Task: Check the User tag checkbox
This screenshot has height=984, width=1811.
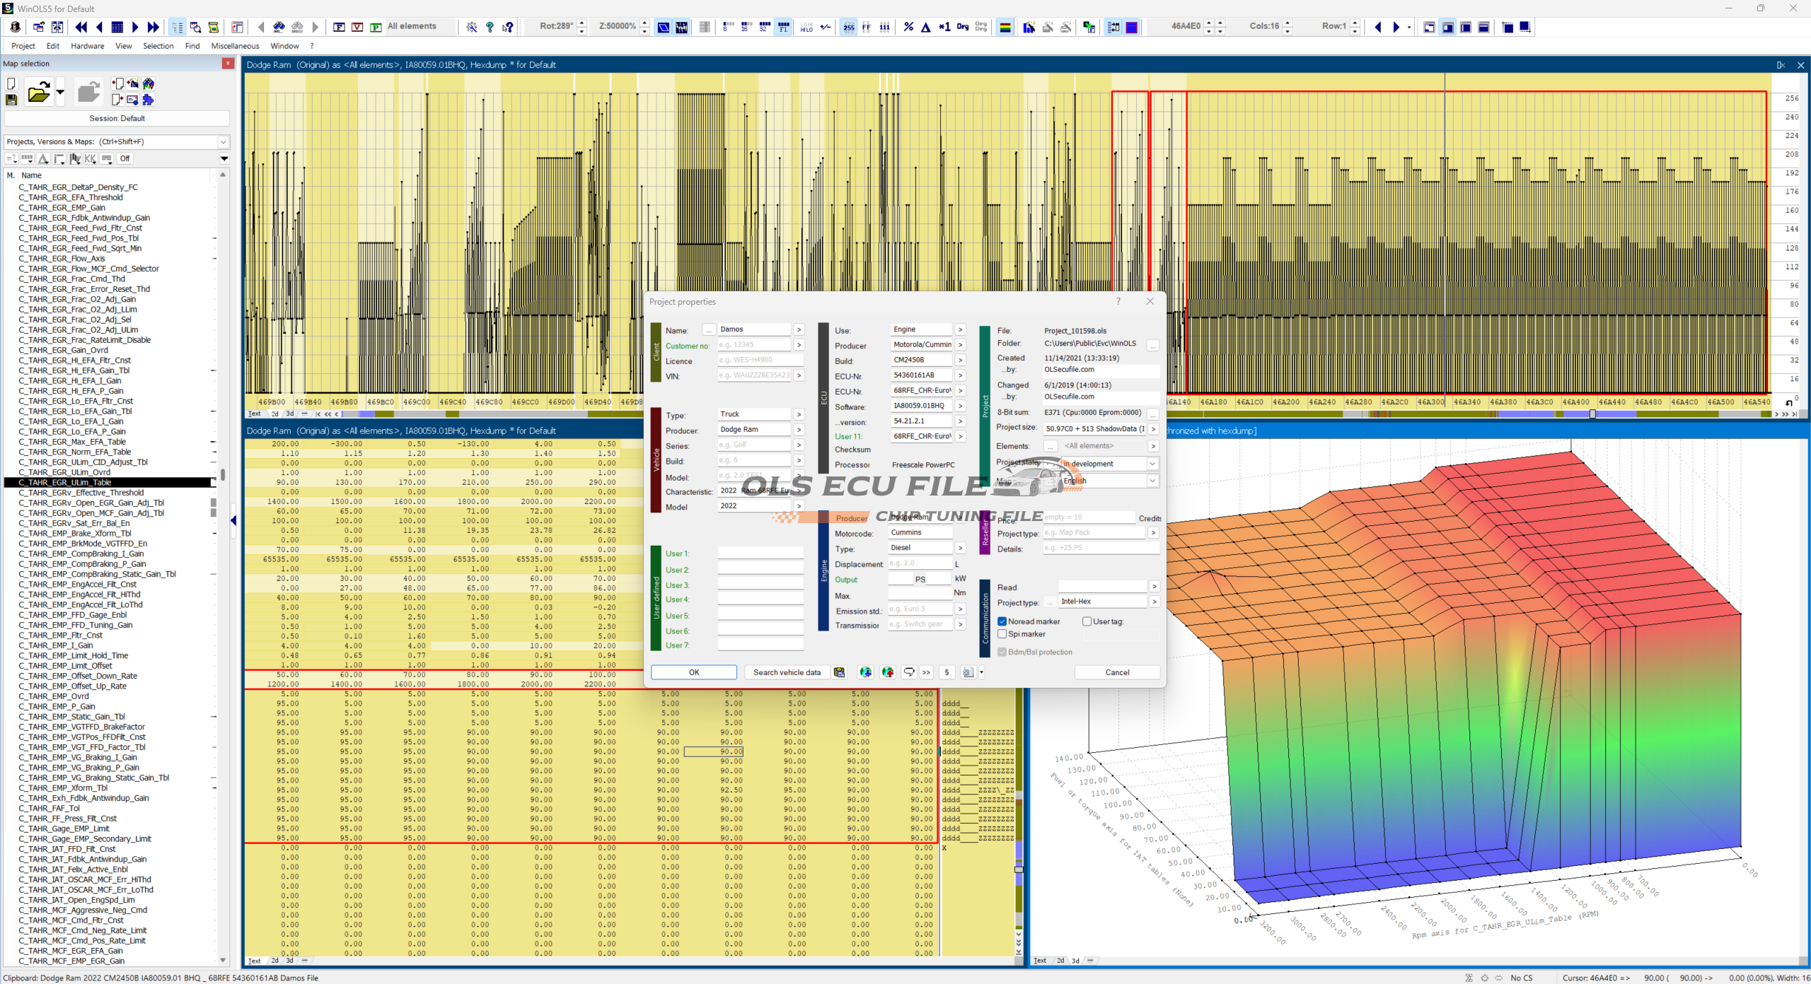Action: pyautogui.click(x=1087, y=621)
